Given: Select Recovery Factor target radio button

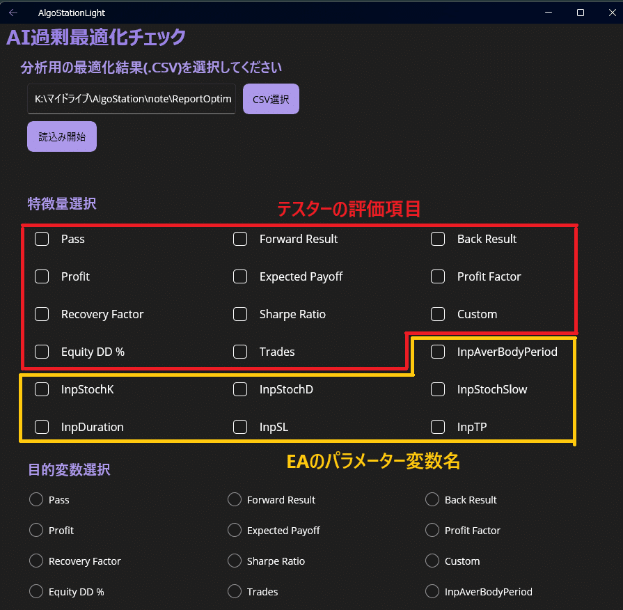Looking at the screenshot, I should pos(36,561).
